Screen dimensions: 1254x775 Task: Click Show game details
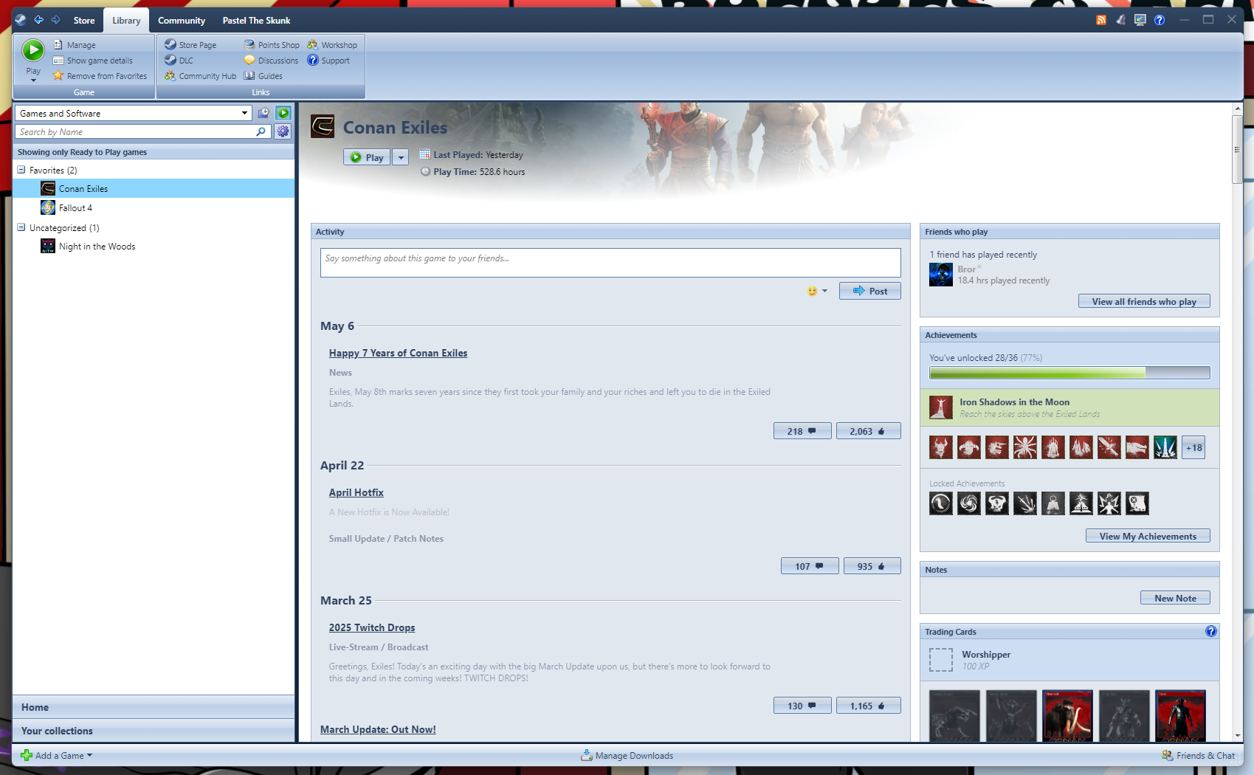point(92,61)
